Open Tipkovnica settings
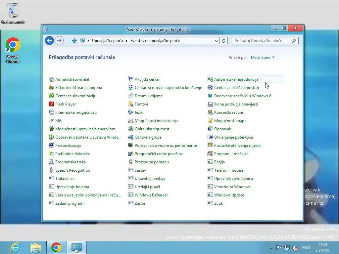Viewport: 339px width, 254px height. [65, 179]
